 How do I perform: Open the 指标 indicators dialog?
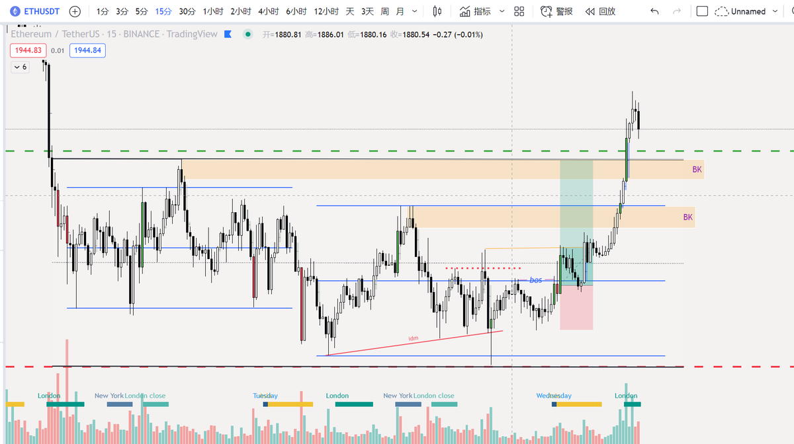475,11
